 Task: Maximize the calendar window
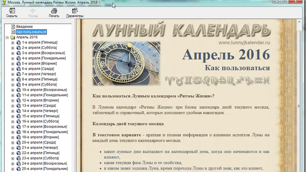point(285,2)
